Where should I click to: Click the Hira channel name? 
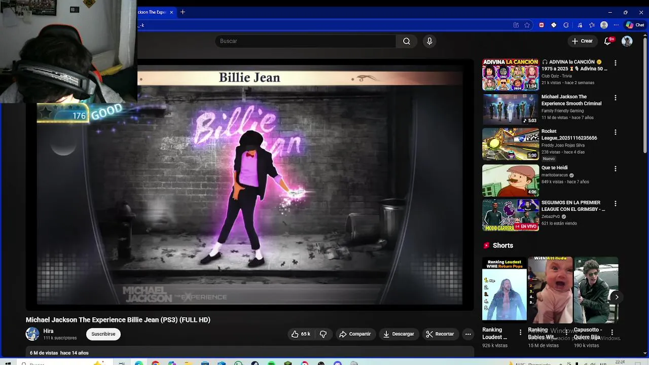click(x=48, y=331)
